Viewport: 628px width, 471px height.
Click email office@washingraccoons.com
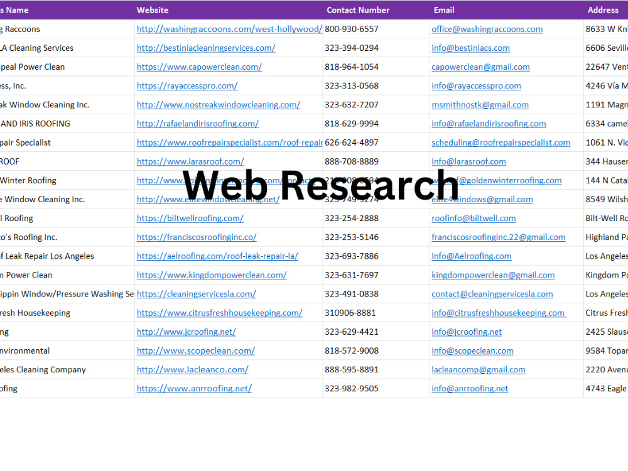487,30
